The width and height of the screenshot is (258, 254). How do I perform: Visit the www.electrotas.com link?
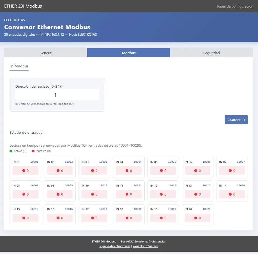click(145, 246)
